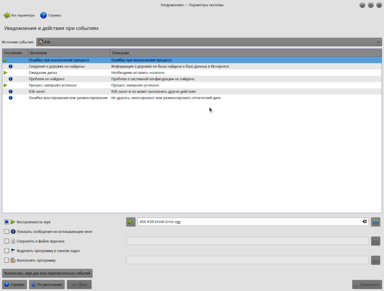The image size is (384, 291).
Task: Select the row title Проблем не найдено
Action: tap(46, 79)
